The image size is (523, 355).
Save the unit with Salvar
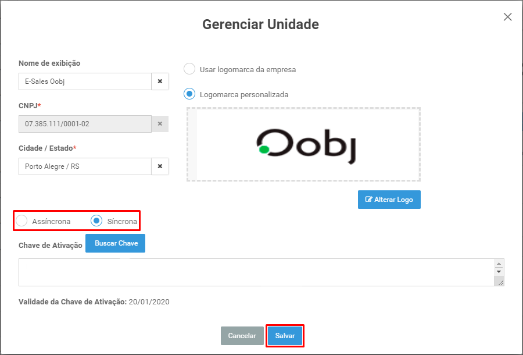pyautogui.click(x=285, y=336)
